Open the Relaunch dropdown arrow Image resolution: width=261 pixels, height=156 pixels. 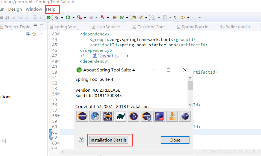108,17
